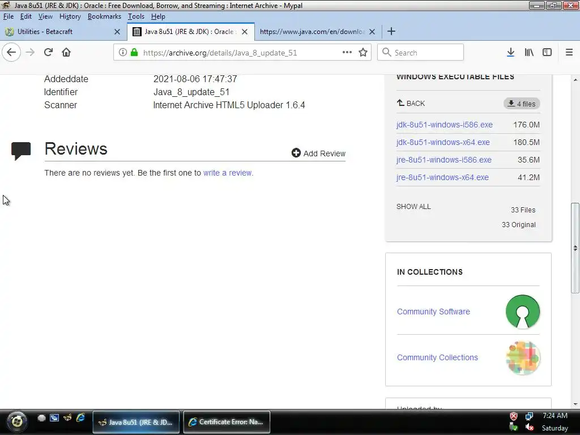Click the Reviews speech bubble icon
This screenshot has height=435, width=580.
tap(21, 151)
